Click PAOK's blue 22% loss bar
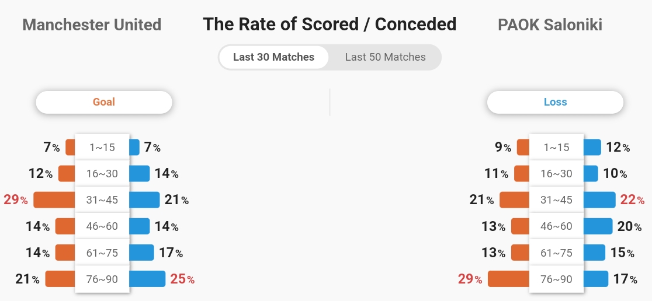This screenshot has height=301, width=652. point(599,200)
